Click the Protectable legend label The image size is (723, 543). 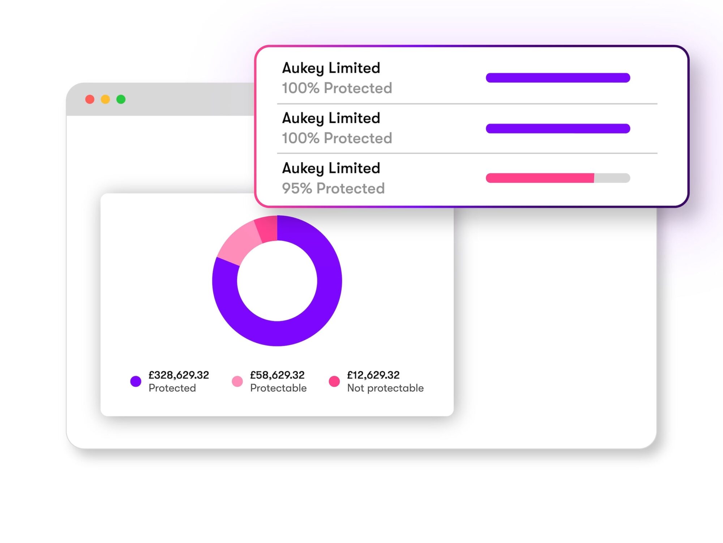[x=278, y=388]
